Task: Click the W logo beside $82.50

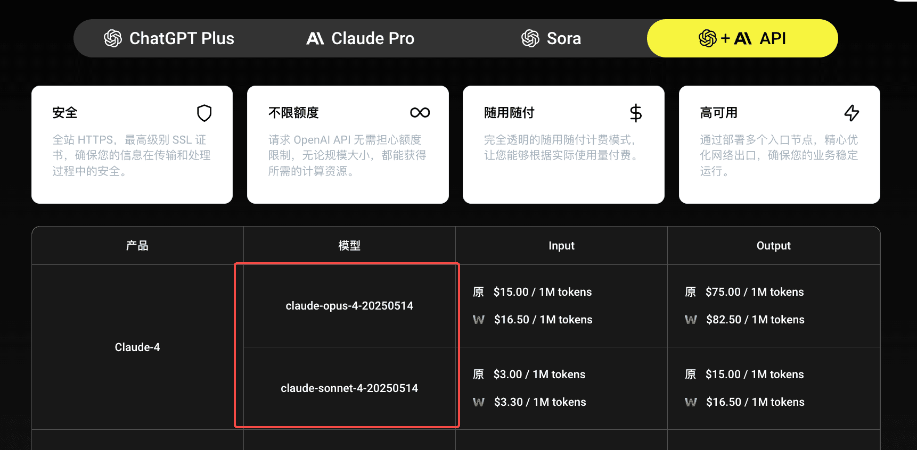Action: (x=691, y=320)
